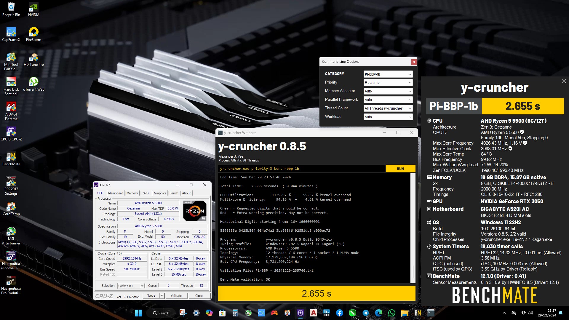
Task: Open Calculator from the taskbar
Action: (235, 313)
